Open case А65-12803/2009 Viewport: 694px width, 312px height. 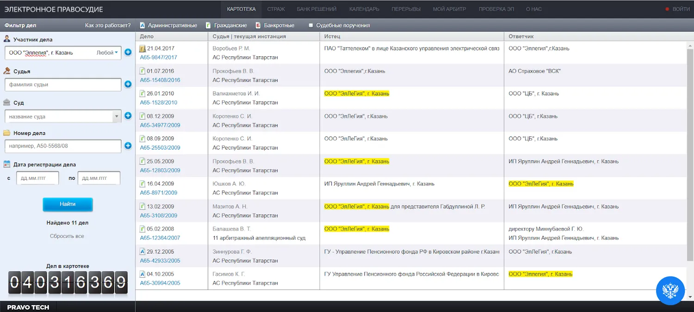(160, 171)
